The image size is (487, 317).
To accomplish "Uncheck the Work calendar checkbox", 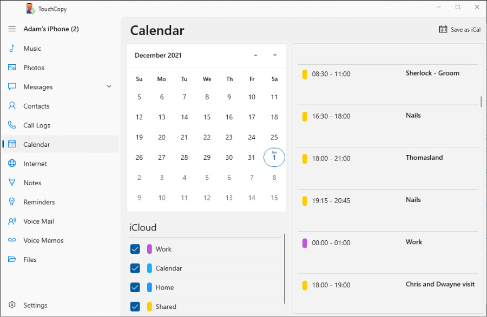I will coord(135,249).
